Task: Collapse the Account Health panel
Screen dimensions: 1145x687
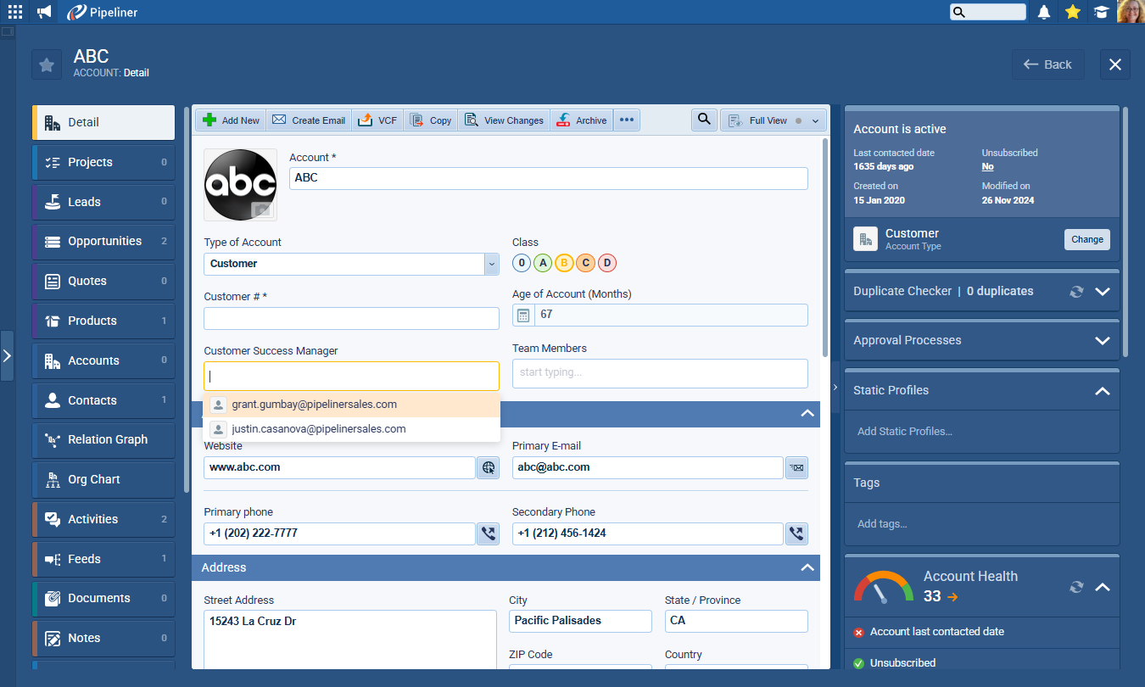Action: (x=1103, y=587)
